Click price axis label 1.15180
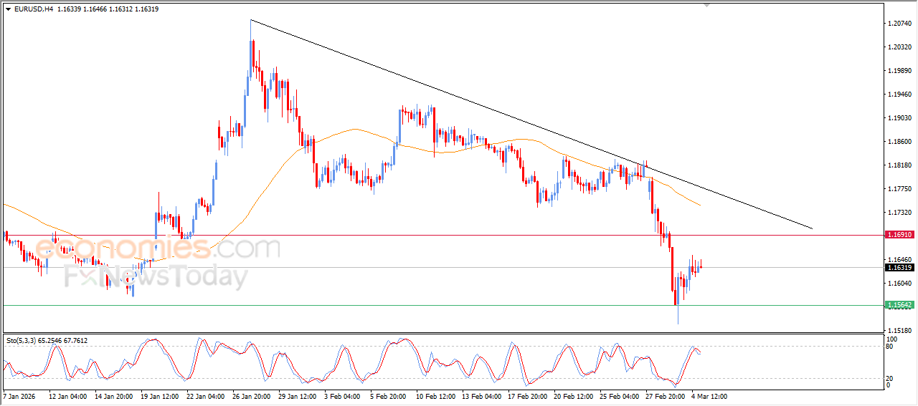The image size is (918, 406). click(x=899, y=330)
